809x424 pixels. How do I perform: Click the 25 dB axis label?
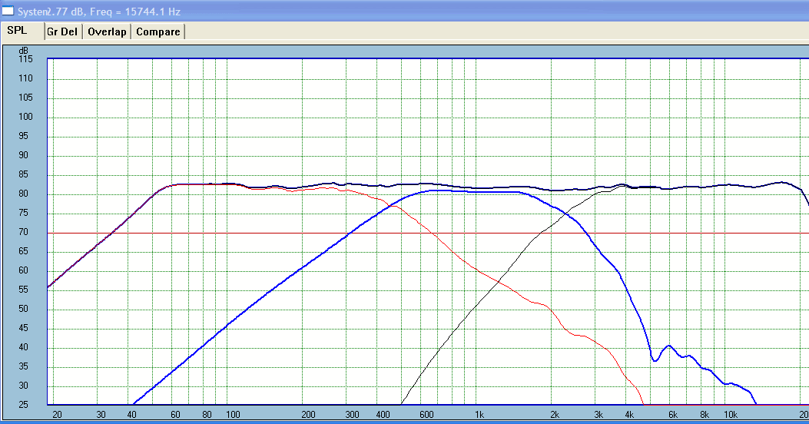pyautogui.click(x=23, y=405)
